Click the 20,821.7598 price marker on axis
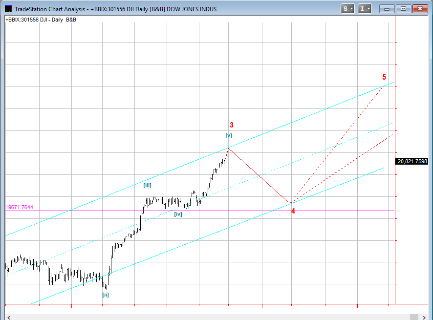 pos(412,161)
